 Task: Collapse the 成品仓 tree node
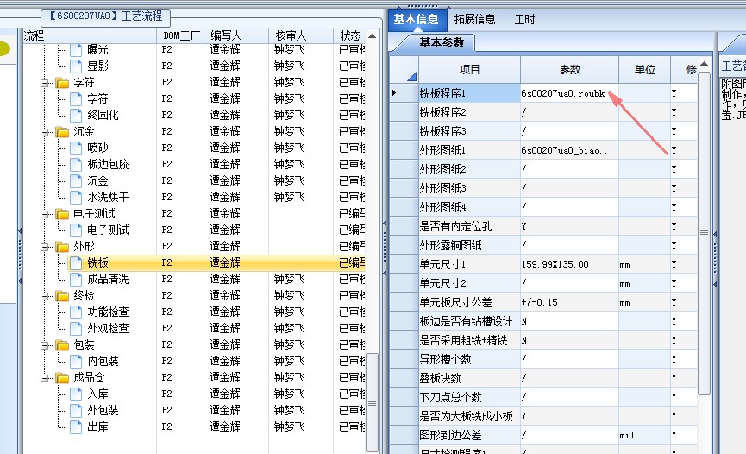click(x=45, y=378)
